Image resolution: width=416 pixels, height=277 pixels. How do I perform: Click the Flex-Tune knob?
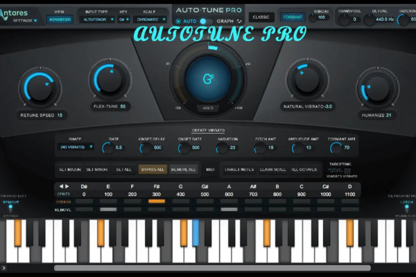[x=110, y=79]
